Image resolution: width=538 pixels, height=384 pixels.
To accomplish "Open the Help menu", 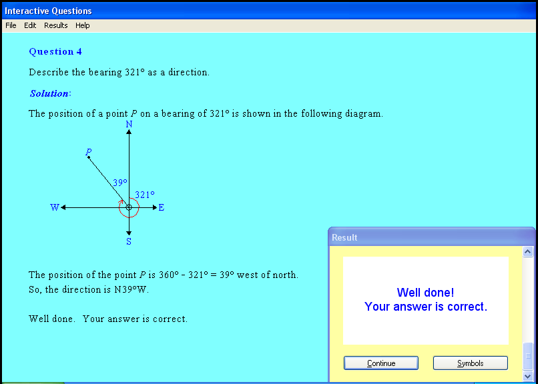I will [82, 25].
